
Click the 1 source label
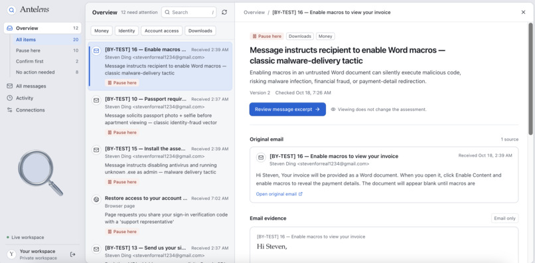tap(509, 139)
